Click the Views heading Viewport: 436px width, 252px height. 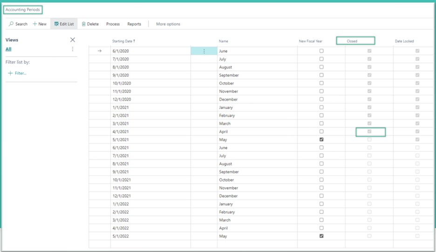(12, 40)
